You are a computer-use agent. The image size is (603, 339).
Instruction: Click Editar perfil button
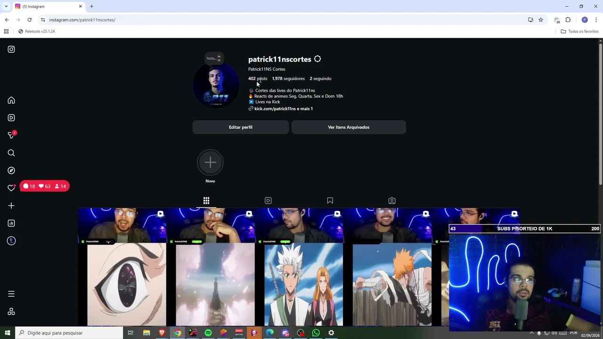(241, 127)
